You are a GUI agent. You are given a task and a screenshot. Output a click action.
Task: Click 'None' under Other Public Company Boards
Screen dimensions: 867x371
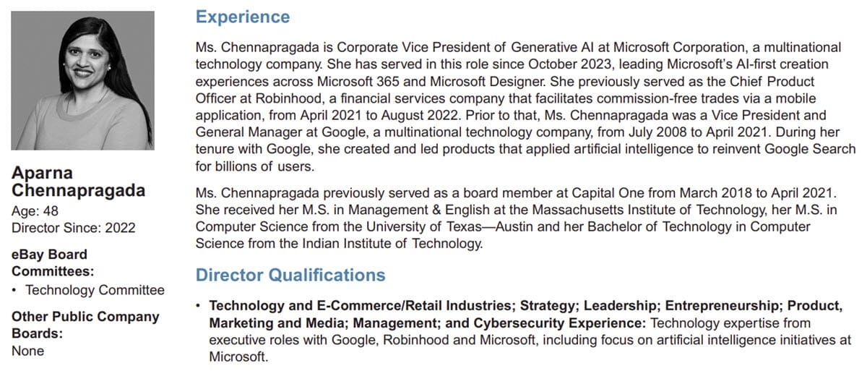coord(27,351)
